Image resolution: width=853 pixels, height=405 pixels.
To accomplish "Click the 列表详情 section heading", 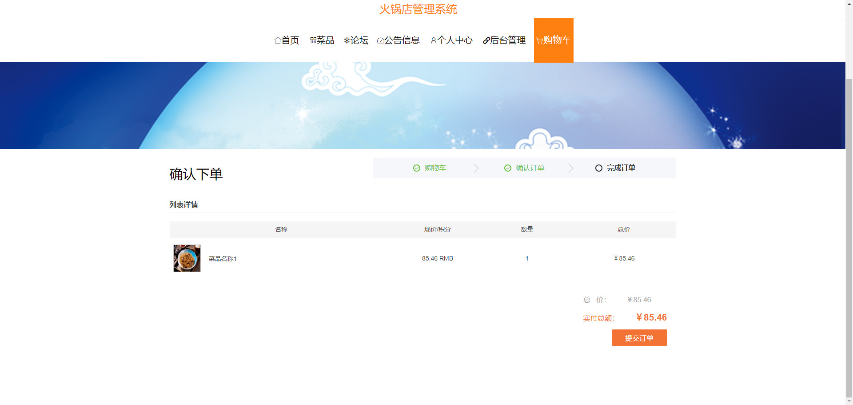I will tap(183, 205).
